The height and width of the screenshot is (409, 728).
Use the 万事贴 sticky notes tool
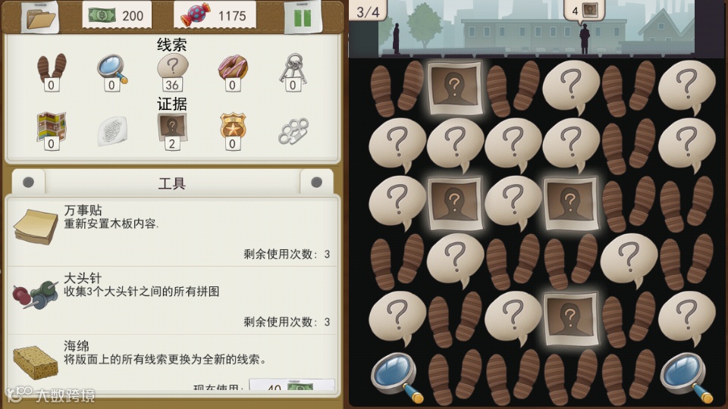point(172,232)
